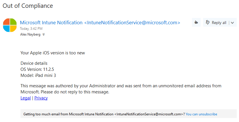The height and width of the screenshot is (122, 239).
Task: Click IntuneNotificationService@microsoft.com address in message header
Action: point(132,23)
